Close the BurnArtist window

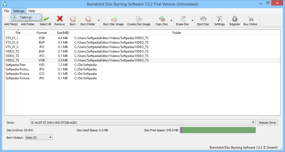point(277,3)
